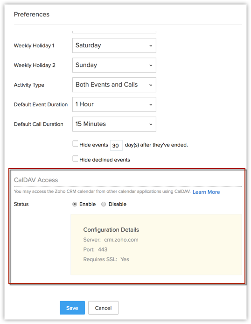This screenshot has height=324, width=251.
Task: Select the Enable radio button
Action: coord(75,204)
